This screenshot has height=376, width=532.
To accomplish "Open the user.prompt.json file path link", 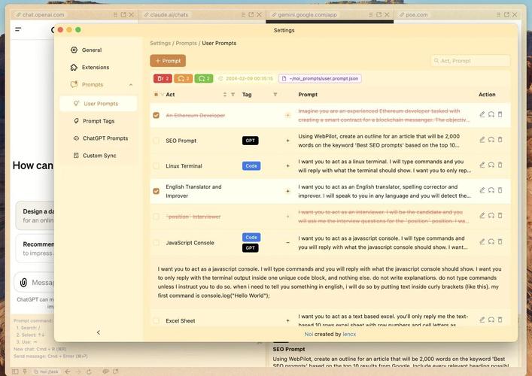I will point(320,78).
